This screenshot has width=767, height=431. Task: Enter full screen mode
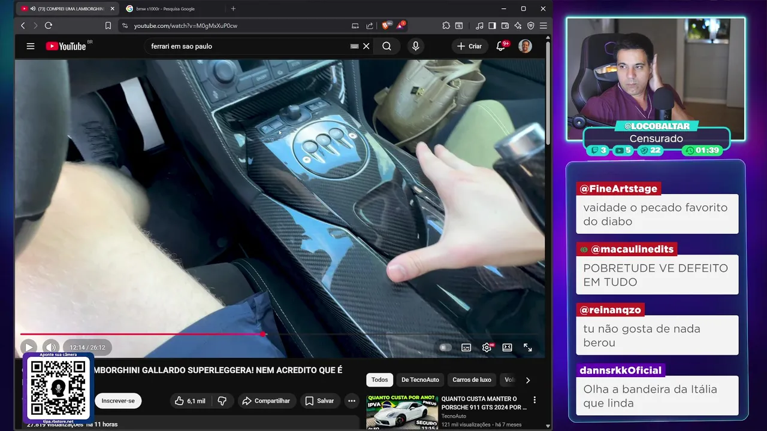[528, 347]
